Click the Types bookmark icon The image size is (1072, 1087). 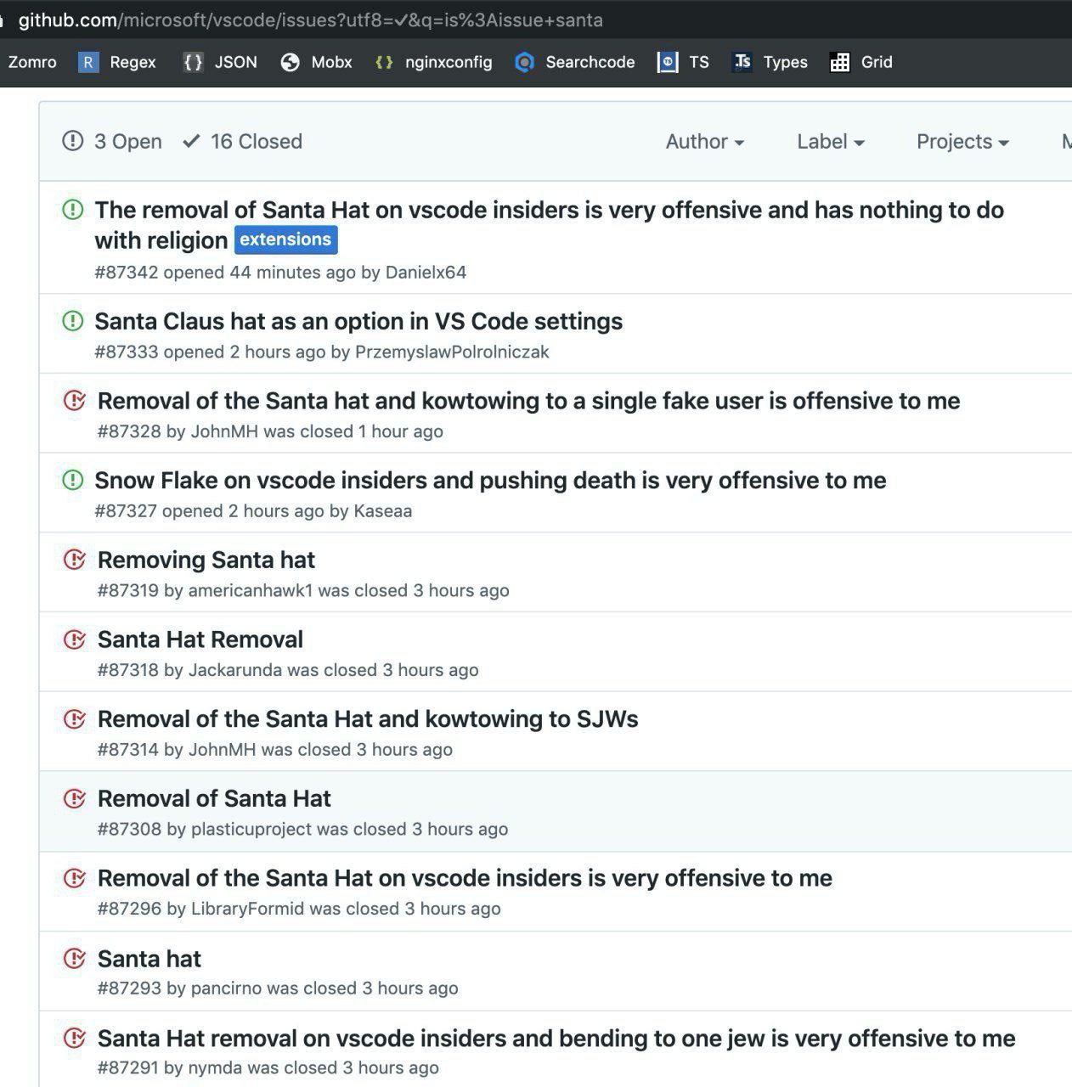[x=742, y=62]
